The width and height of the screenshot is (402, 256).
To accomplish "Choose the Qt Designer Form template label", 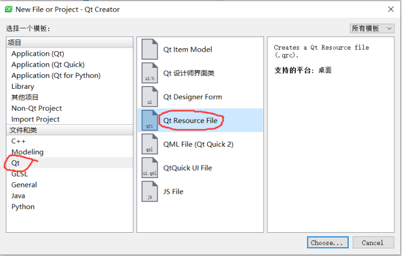I will pos(193,97).
